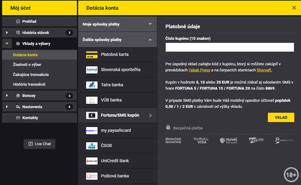Collapse Ďalšie spôsoby platby arrow
The image size is (301, 185).
coord(150,39)
